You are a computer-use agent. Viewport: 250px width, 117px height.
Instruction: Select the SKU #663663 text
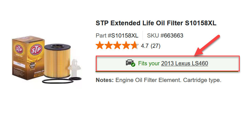point(165,36)
